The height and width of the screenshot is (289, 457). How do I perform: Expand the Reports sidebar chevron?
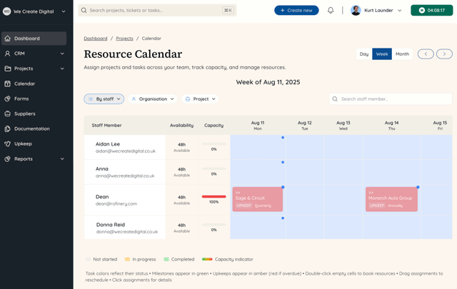62,159
